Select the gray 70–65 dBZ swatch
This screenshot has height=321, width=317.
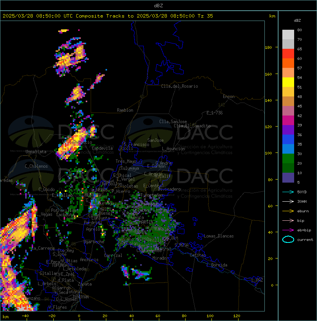point(288,44)
